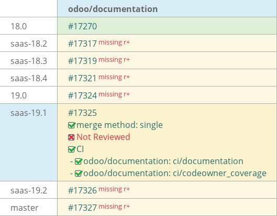The height and width of the screenshot is (216, 277).
Task: Click 'missing r+' next to #17326
Action: tap(114, 189)
